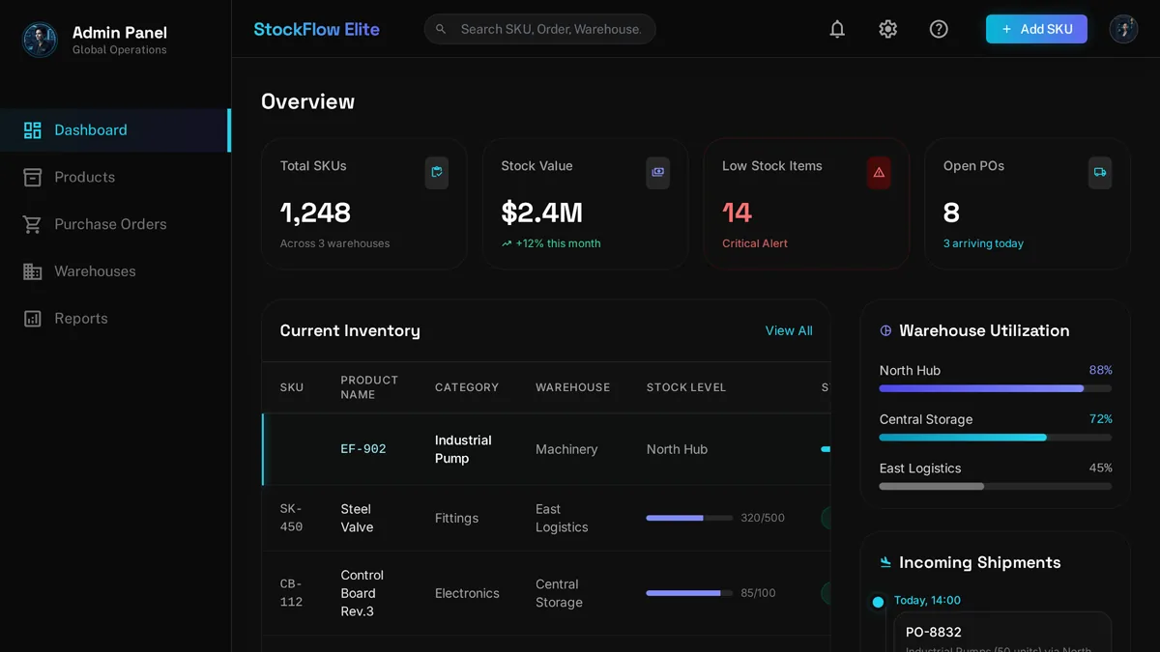
Task: Click the Control Board stock level bar
Action: pyautogui.click(x=689, y=593)
